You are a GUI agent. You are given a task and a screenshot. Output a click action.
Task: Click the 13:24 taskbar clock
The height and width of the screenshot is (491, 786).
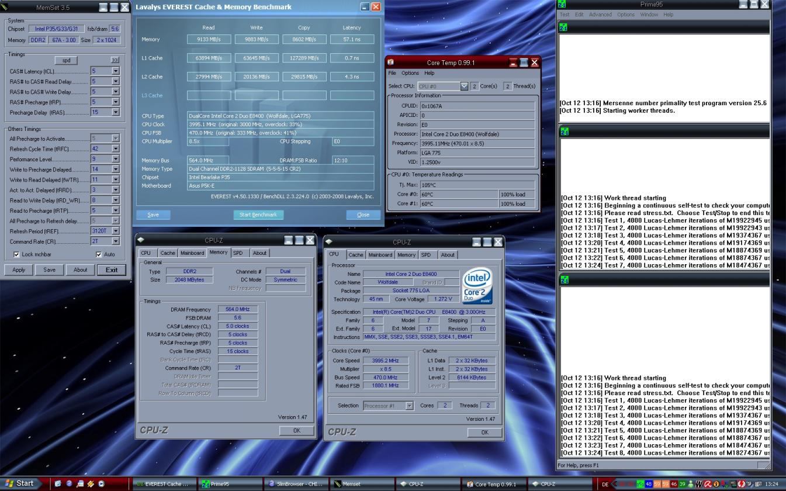771,484
